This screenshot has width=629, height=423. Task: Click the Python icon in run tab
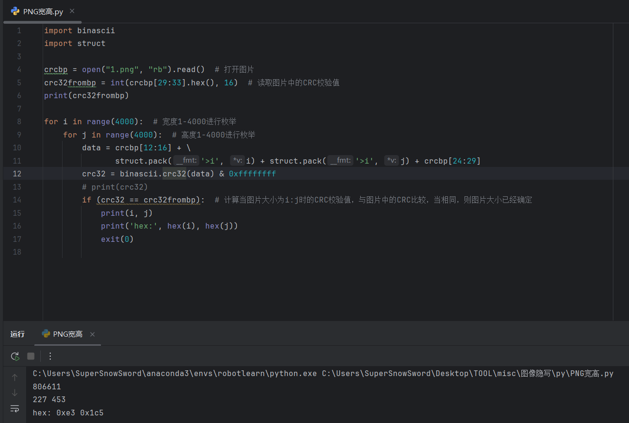(x=46, y=334)
